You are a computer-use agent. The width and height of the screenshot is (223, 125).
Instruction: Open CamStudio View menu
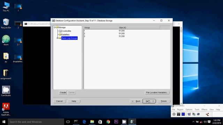[x=212, y=110]
